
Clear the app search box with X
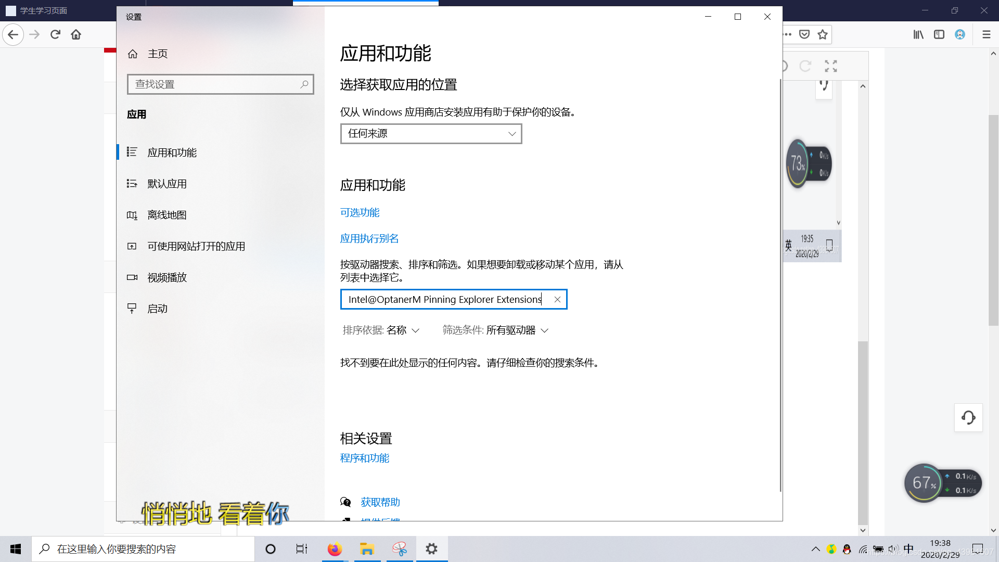(557, 299)
